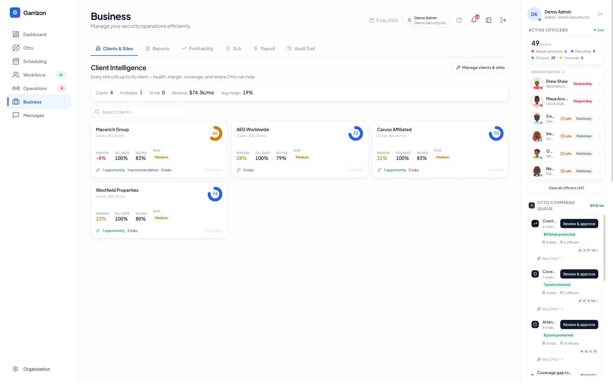The width and height of the screenshot is (613, 383).
Task: Toggle the side panel layout icon
Action: coord(489,20)
